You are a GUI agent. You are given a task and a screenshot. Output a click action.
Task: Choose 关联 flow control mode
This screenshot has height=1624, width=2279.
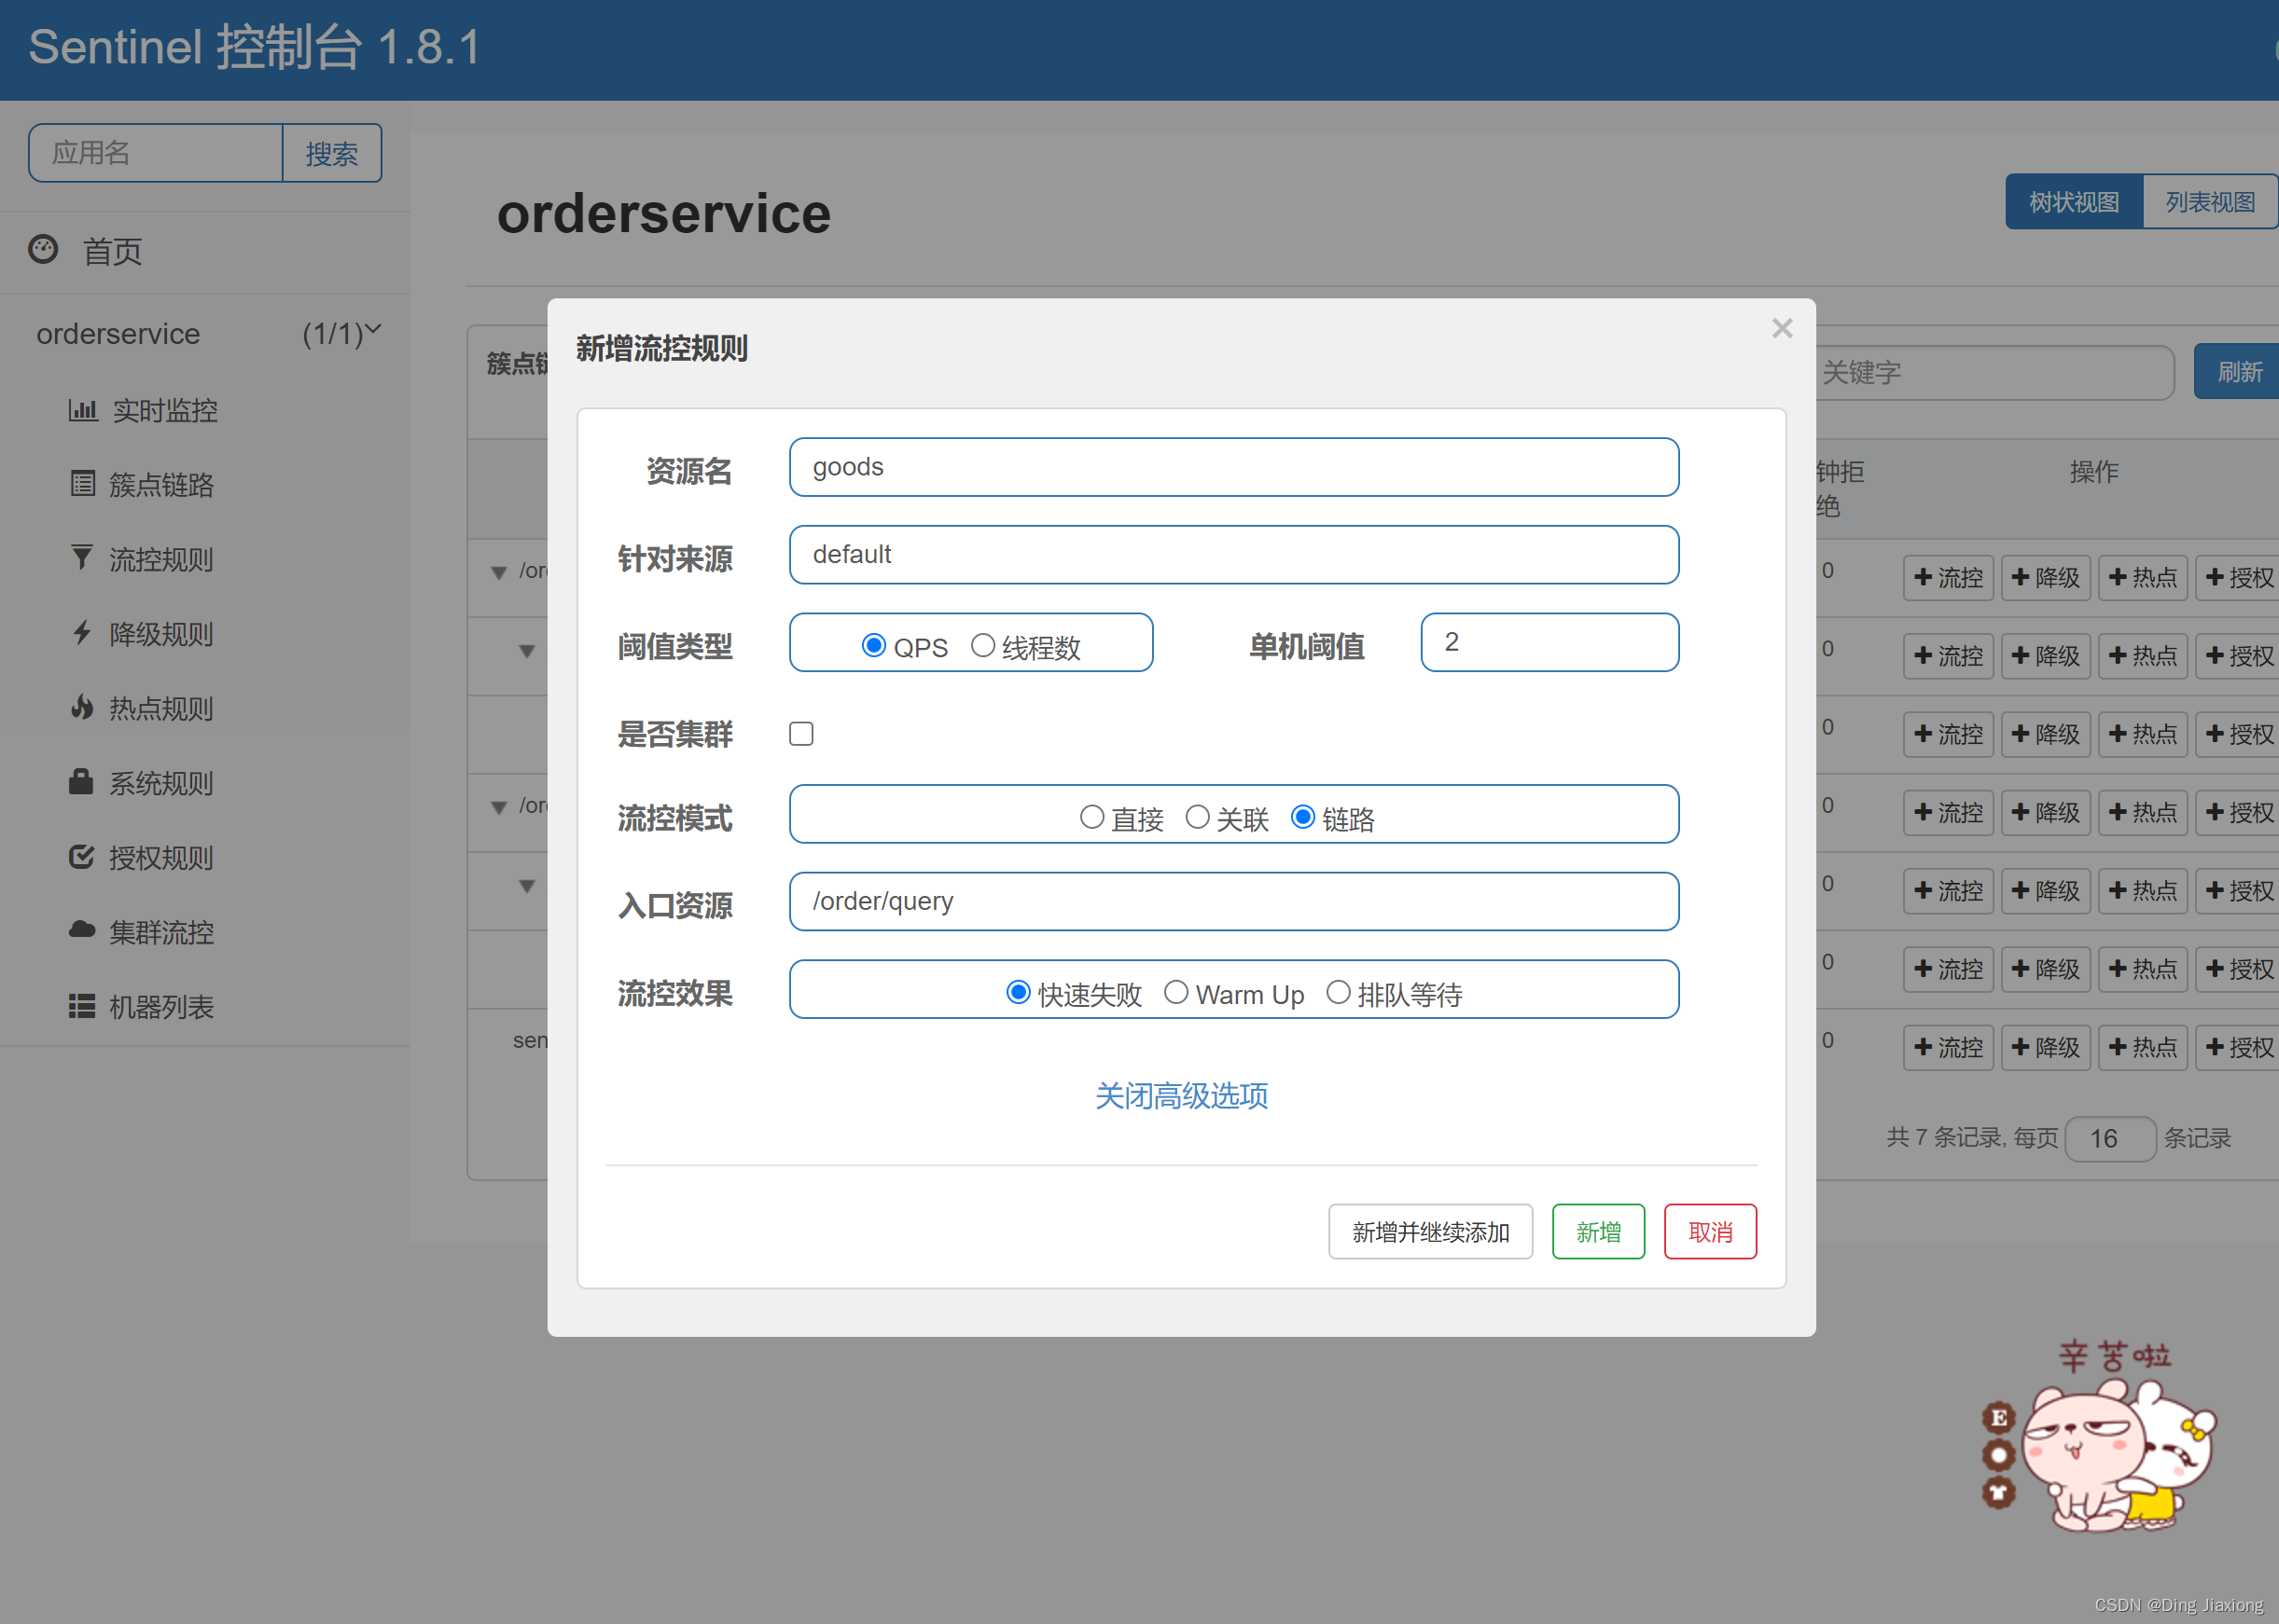(1198, 817)
